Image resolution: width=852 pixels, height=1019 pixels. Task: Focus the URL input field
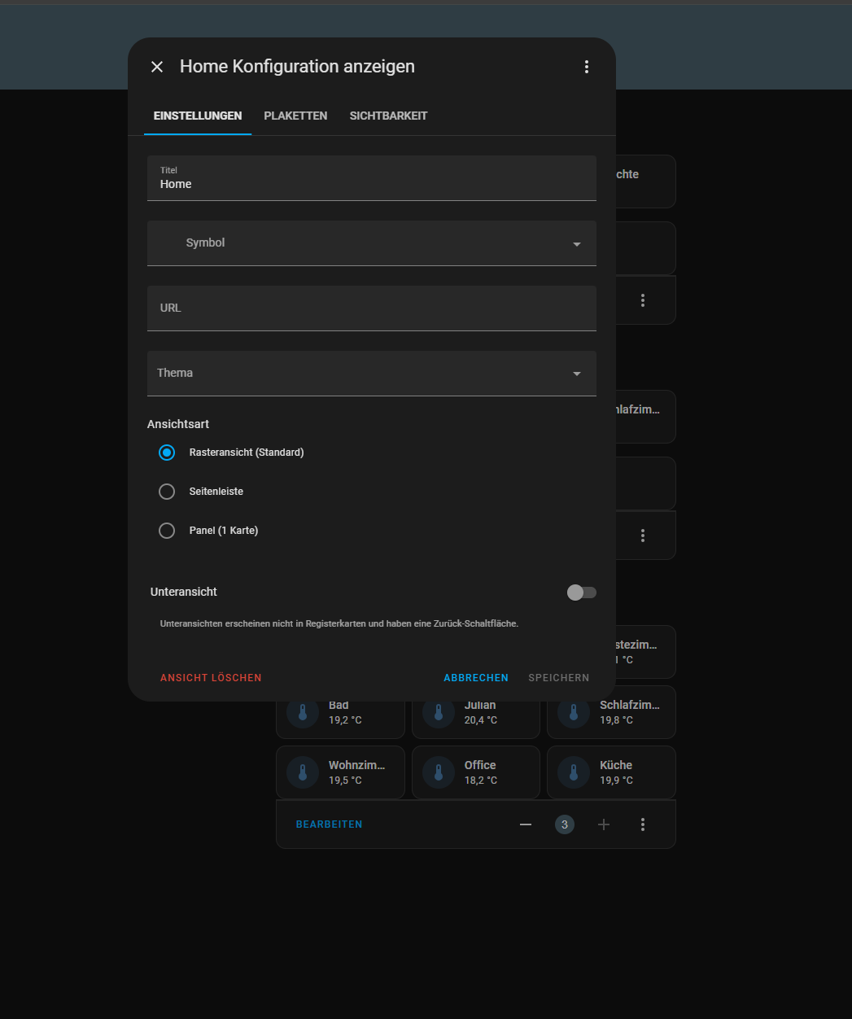click(x=371, y=308)
